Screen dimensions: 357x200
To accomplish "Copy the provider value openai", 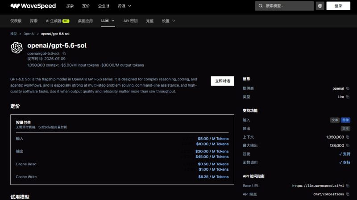I will point(348,88).
